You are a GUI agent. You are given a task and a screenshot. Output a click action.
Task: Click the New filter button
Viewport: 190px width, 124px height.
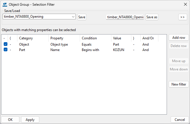pos(179,84)
